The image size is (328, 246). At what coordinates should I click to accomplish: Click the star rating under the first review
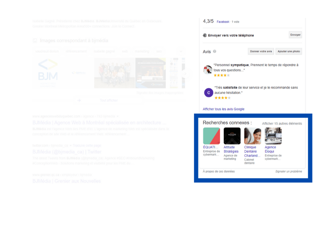(221, 76)
